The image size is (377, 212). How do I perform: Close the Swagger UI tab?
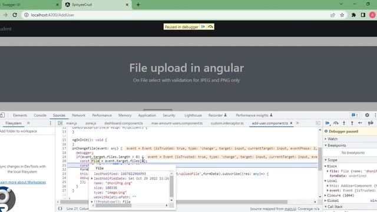coord(57,5)
